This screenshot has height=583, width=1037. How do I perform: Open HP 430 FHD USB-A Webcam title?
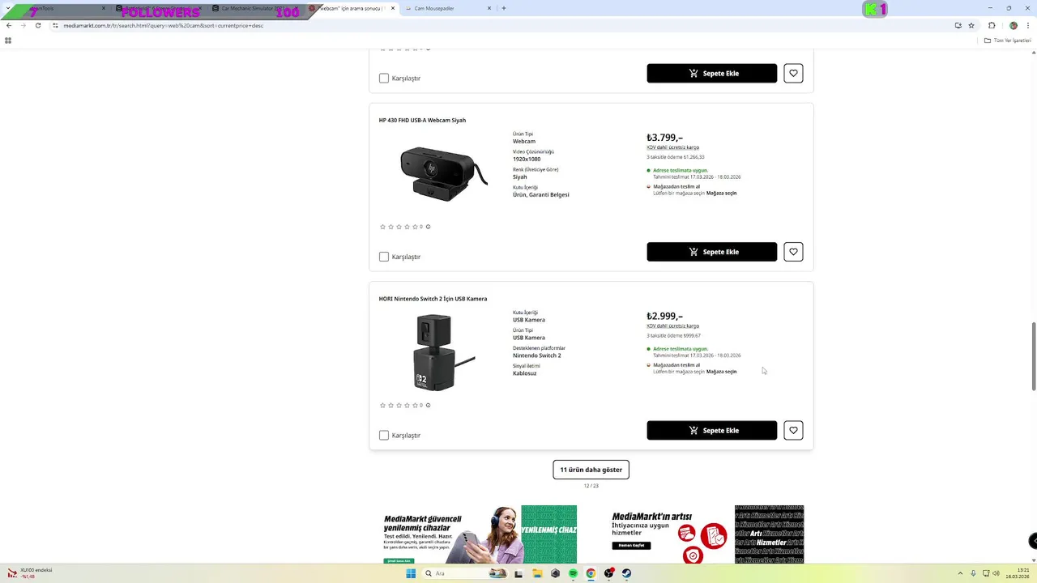422,120
